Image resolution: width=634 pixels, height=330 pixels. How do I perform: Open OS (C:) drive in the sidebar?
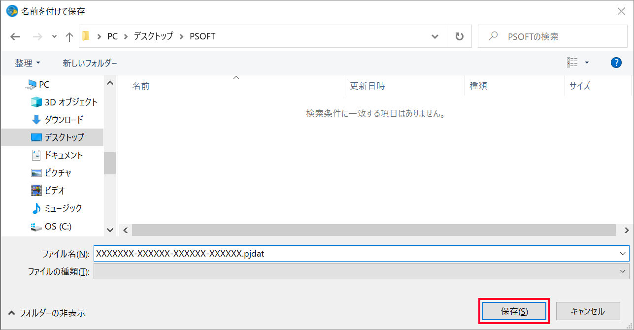pyautogui.click(x=58, y=227)
